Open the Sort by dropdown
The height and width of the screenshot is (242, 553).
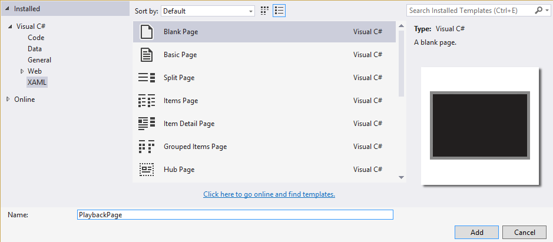(x=208, y=11)
